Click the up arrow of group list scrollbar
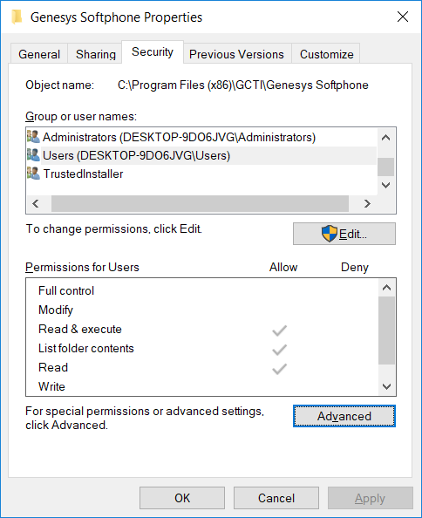Image resolution: width=422 pixels, height=518 pixels. pyautogui.click(x=385, y=138)
